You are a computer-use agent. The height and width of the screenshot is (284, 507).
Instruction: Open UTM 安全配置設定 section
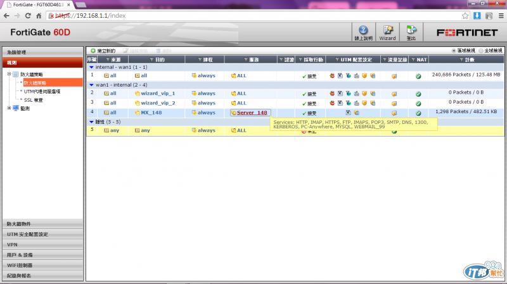tap(42, 234)
